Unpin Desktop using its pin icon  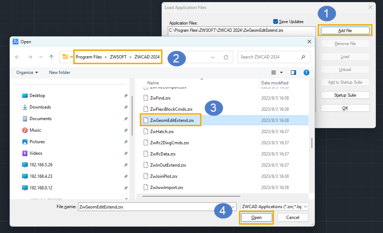tap(126, 96)
